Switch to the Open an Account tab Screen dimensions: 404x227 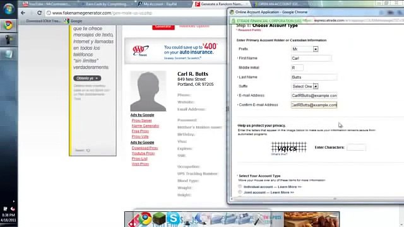(278, 4)
